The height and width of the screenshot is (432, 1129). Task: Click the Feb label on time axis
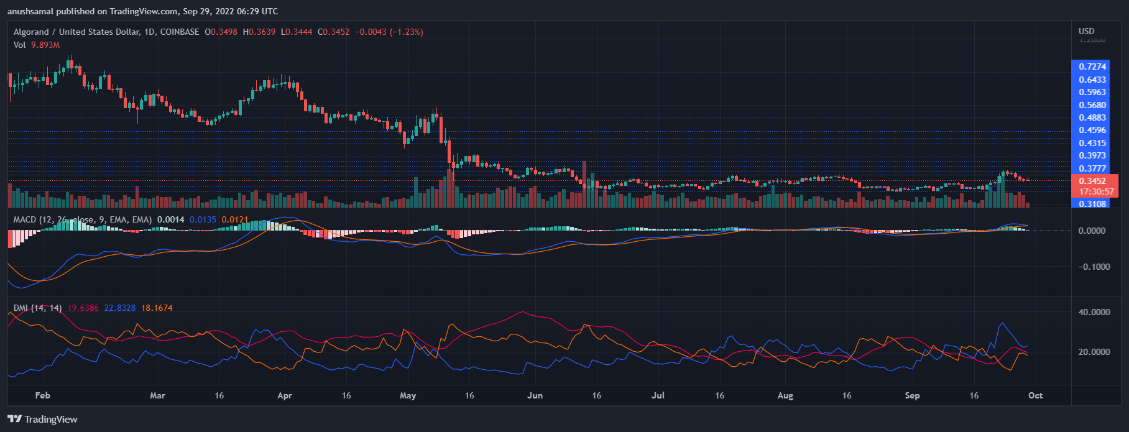[x=43, y=395]
